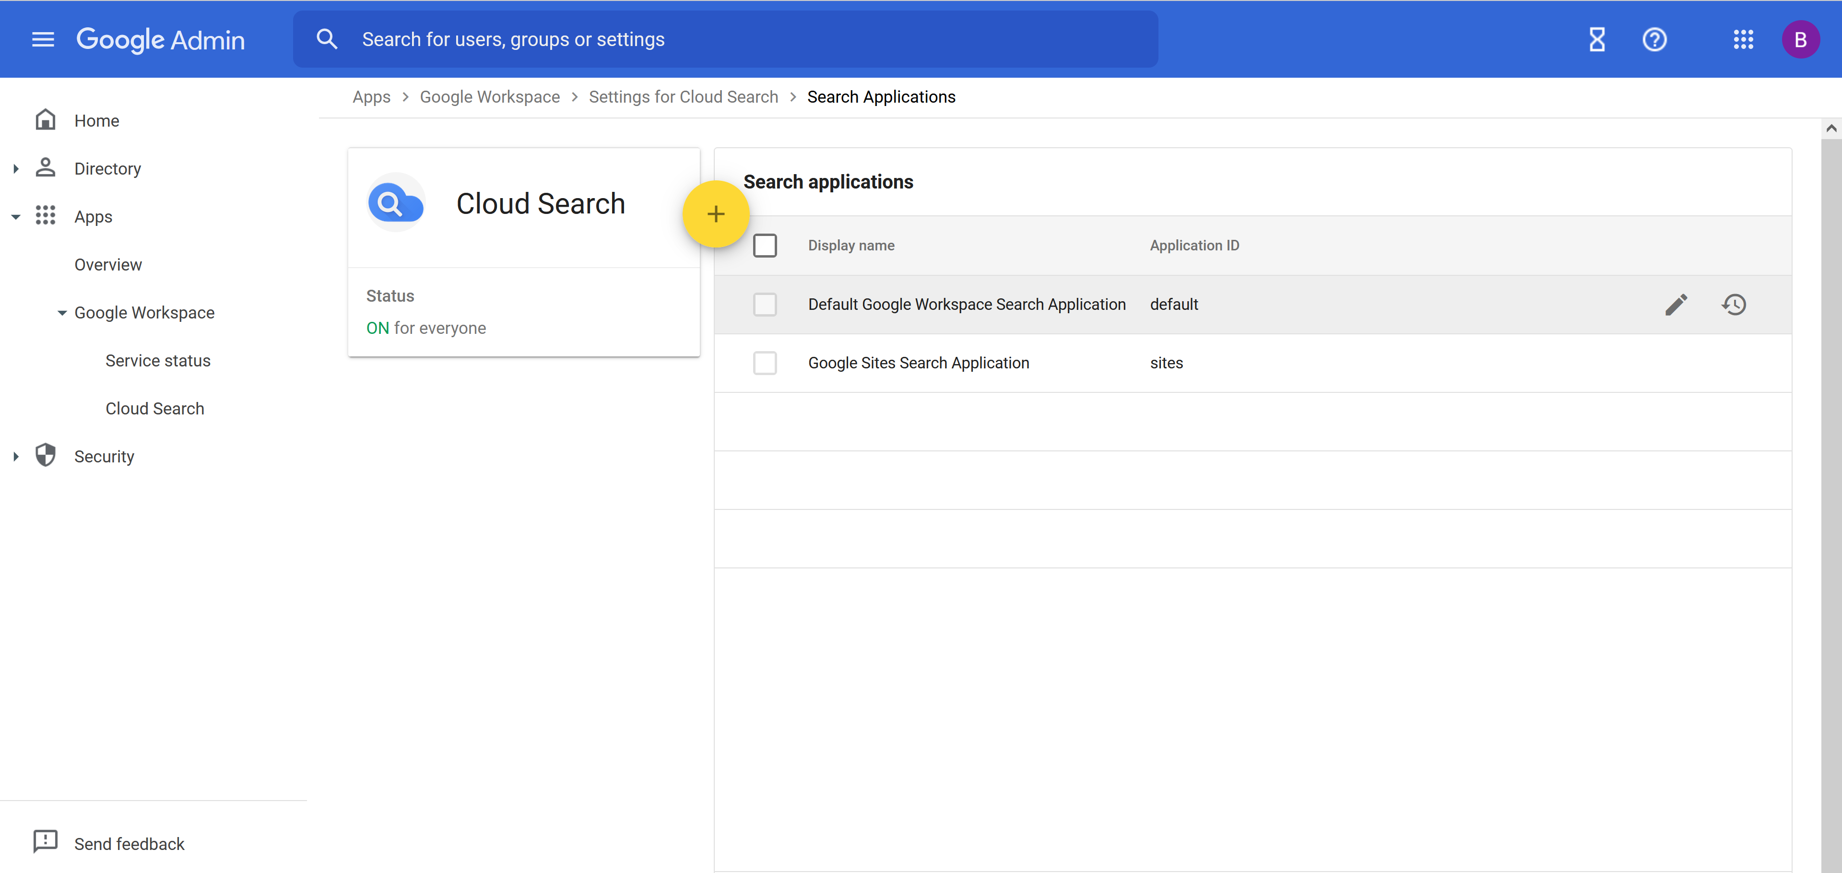
Task: Check the Default Google Workspace Search Application checkbox
Action: click(765, 304)
